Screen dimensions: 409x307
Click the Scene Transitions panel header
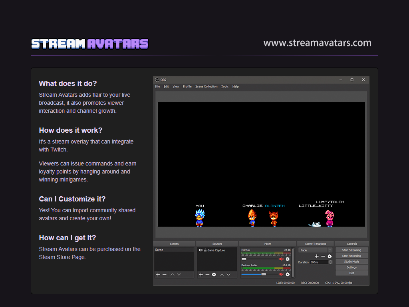click(x=316, y=244)
